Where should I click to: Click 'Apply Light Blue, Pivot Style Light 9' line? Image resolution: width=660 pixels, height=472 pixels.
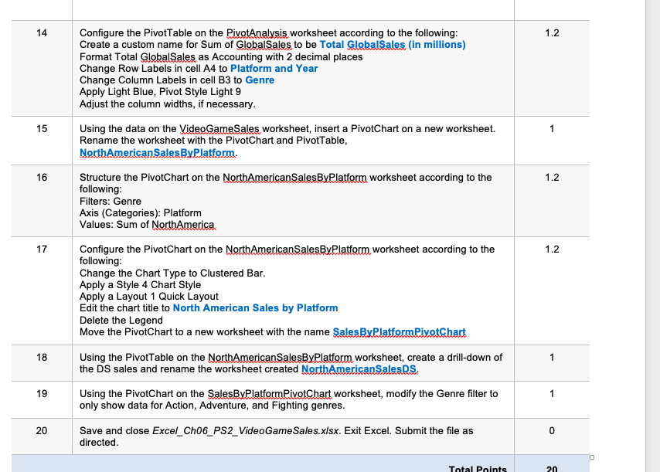(x=161, y=92)
